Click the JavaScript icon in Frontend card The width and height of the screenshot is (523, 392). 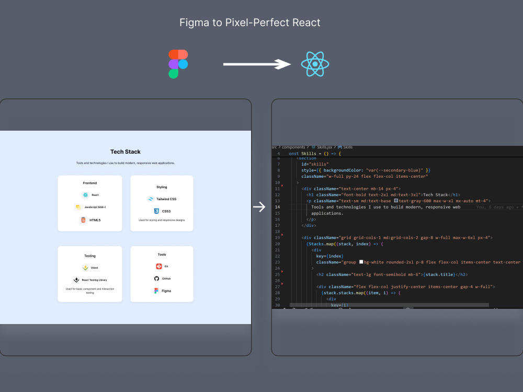[x=78, y=207]
